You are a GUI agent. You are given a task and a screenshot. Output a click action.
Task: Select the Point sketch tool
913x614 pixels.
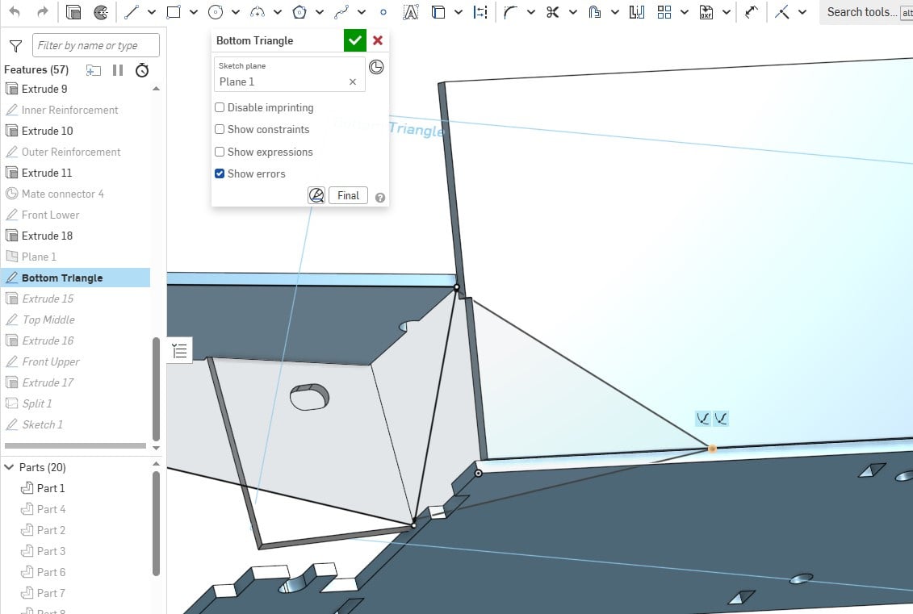pos(383,11)
